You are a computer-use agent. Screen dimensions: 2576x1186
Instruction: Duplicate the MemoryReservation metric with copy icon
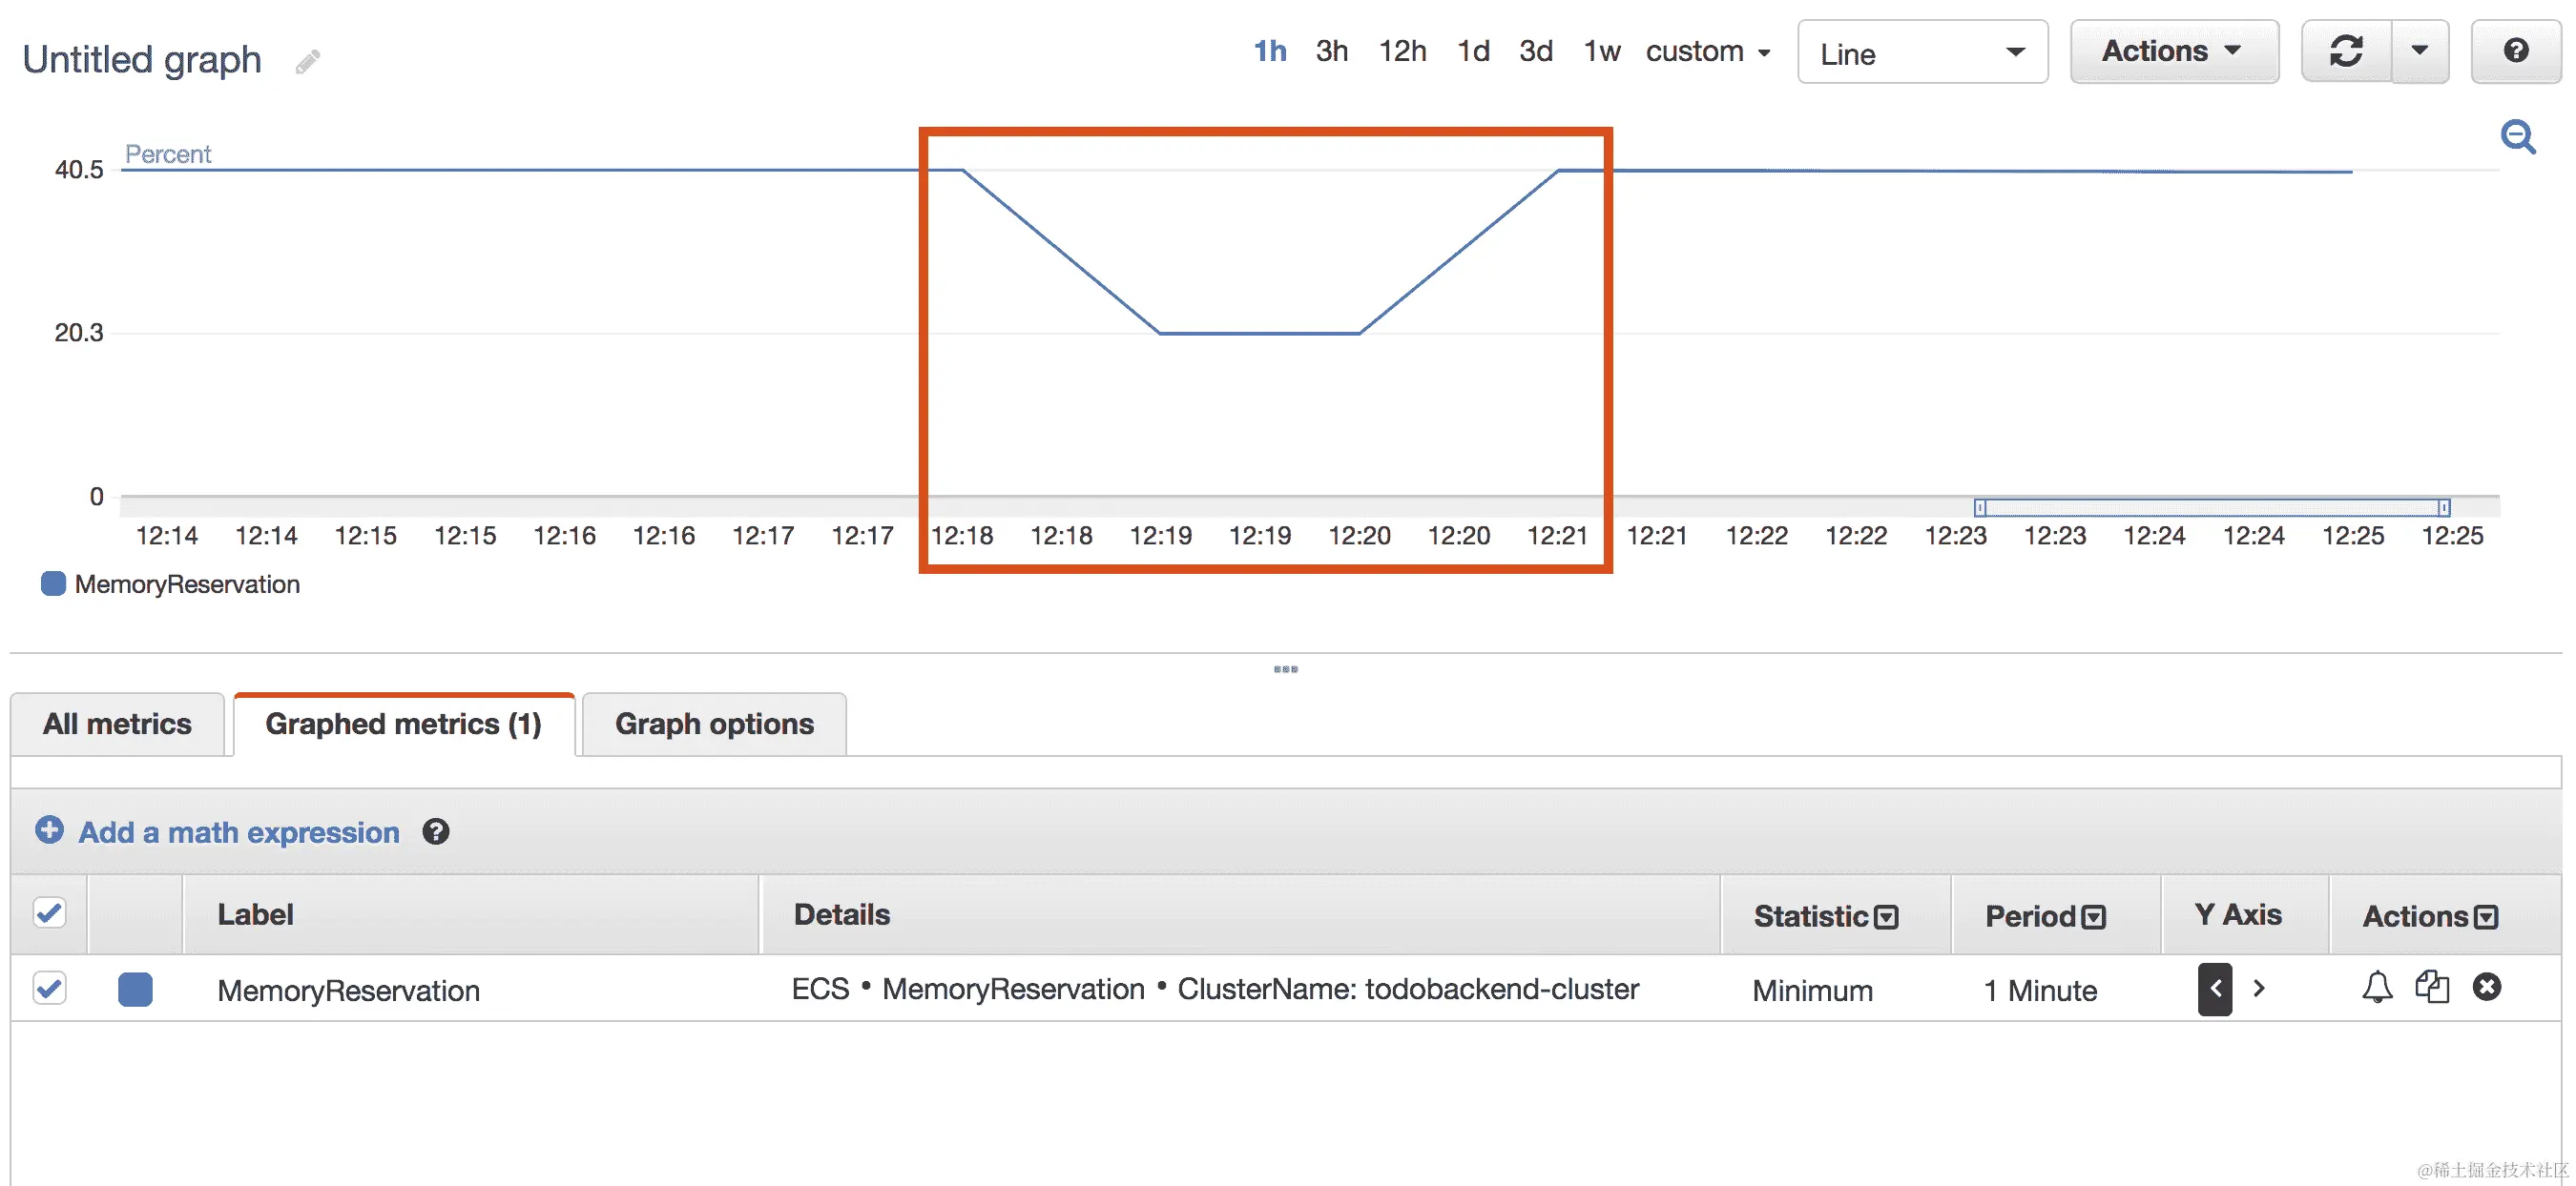2432,987
